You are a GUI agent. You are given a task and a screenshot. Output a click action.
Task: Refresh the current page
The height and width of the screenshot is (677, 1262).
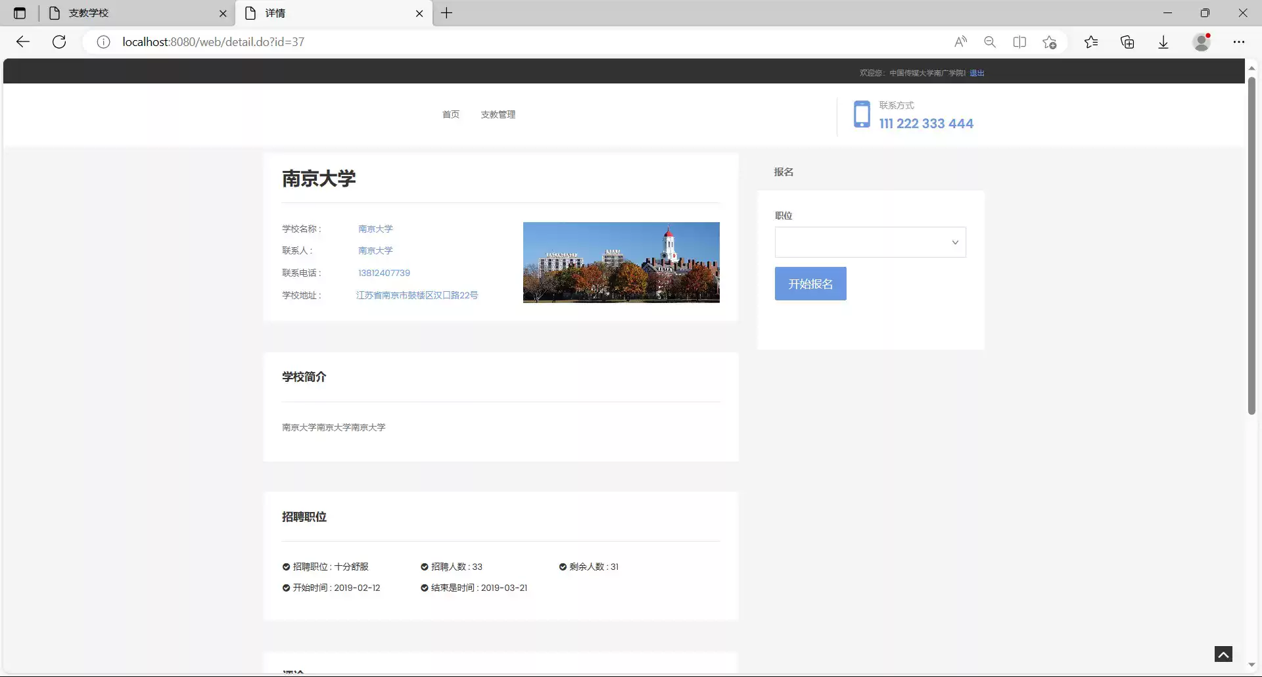pyautogui.click(x=59, y=42)
